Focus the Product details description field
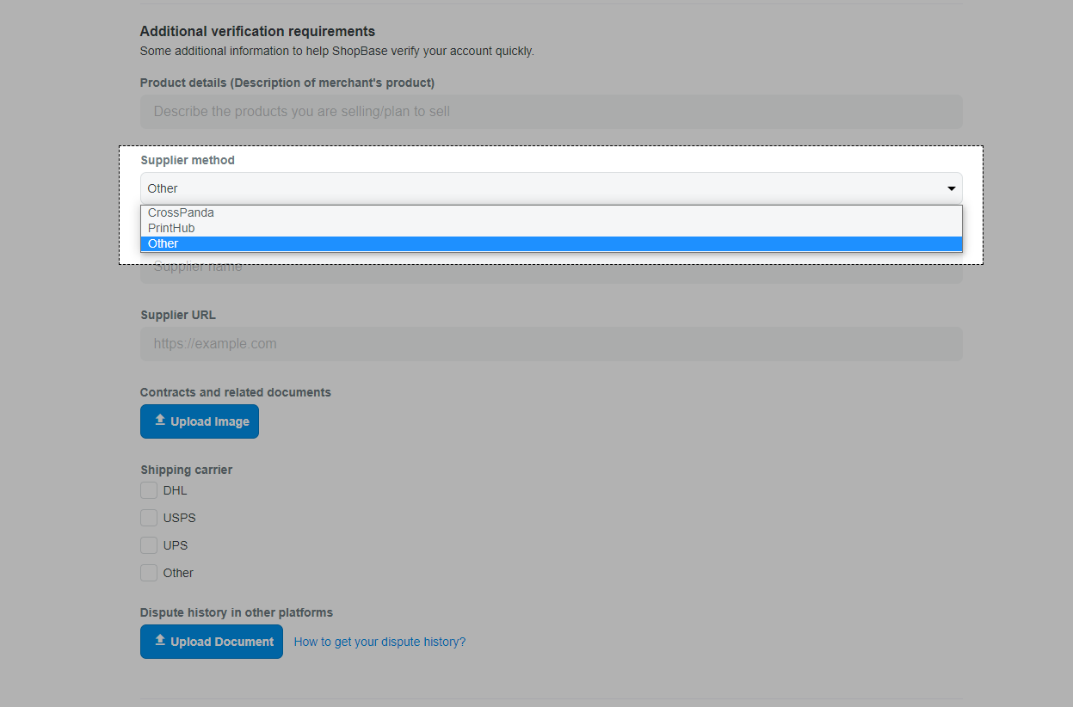Image resolution: width=1073 pixels, height=707 pixels. (x=551, y=112)
